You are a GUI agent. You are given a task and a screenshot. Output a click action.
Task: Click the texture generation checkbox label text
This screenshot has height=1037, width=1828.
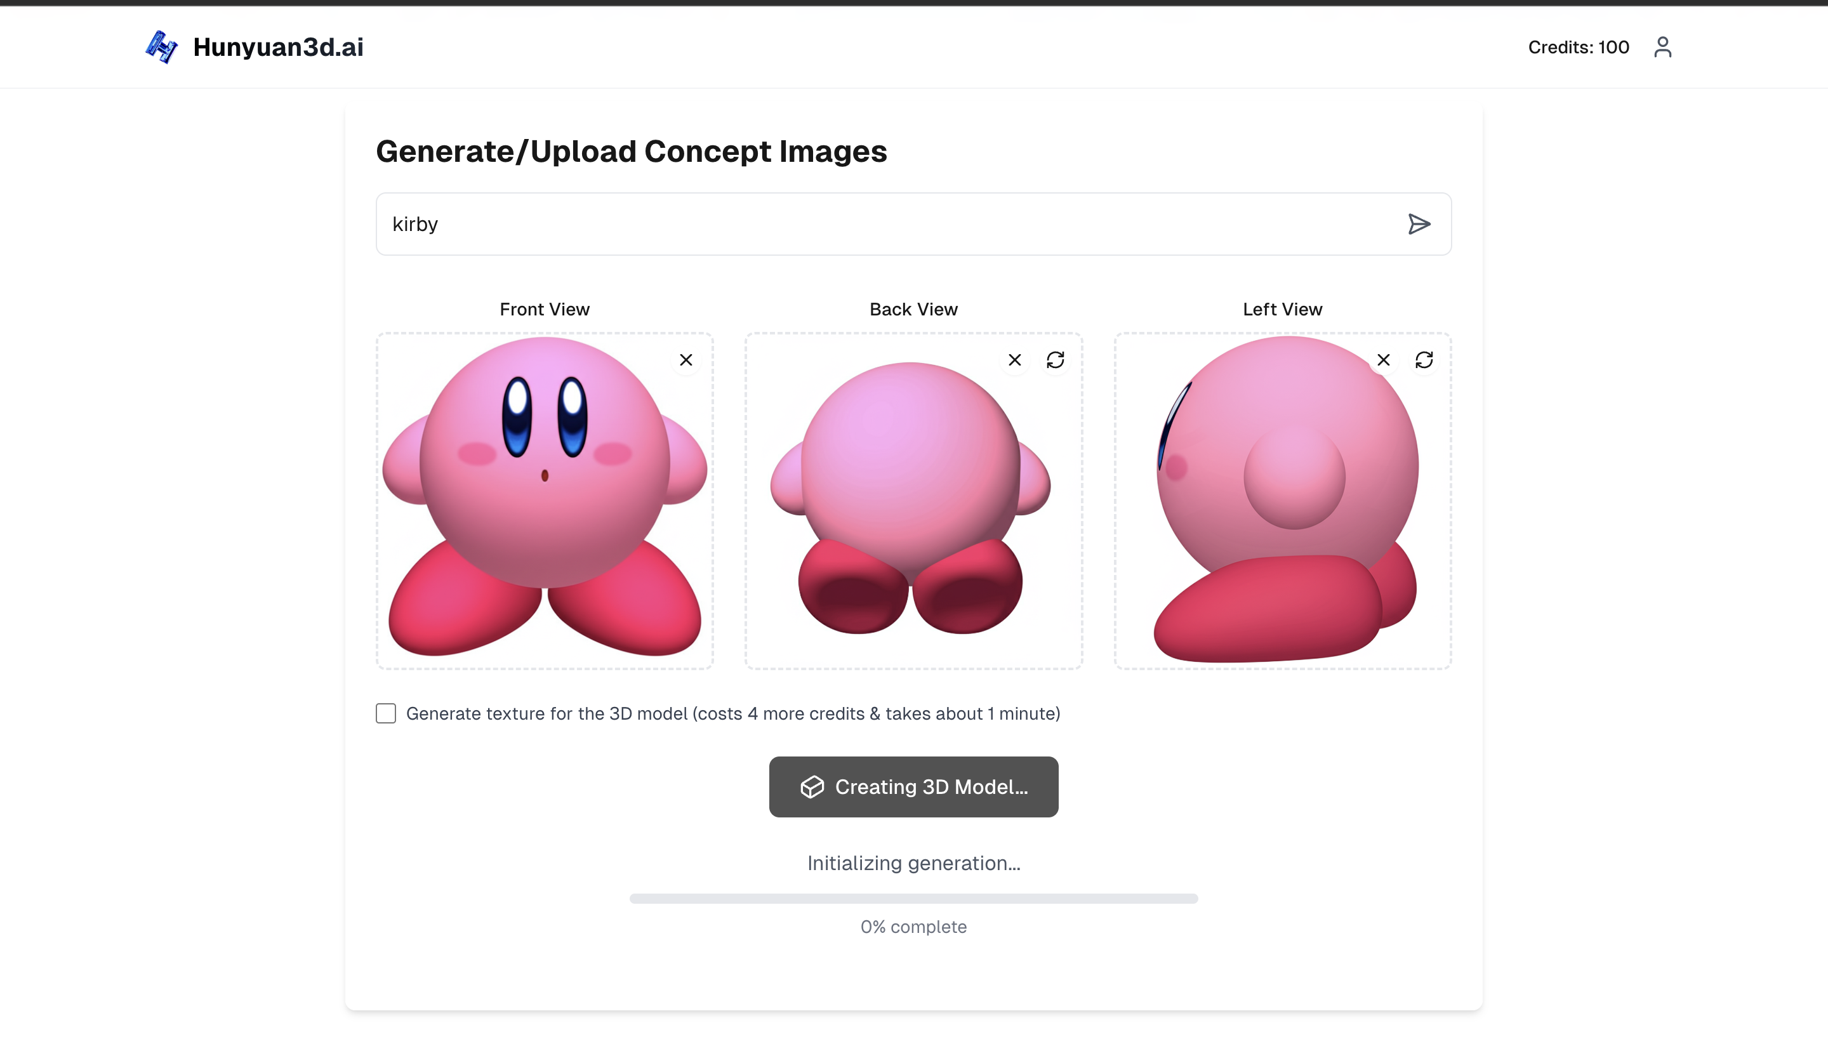[732, 713]
